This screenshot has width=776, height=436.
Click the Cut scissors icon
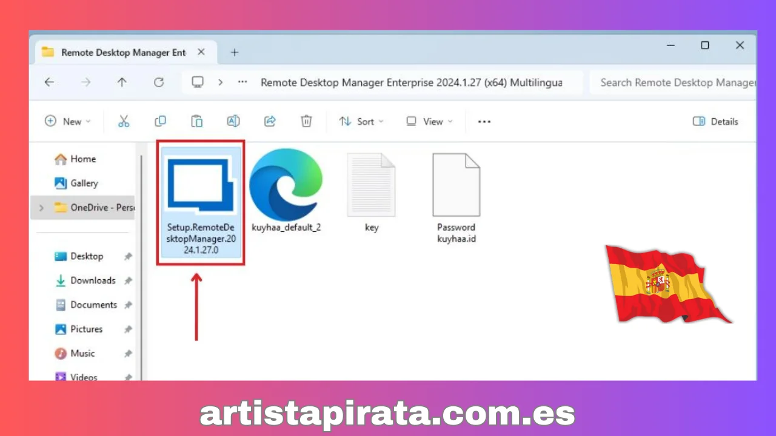(124, 121)
